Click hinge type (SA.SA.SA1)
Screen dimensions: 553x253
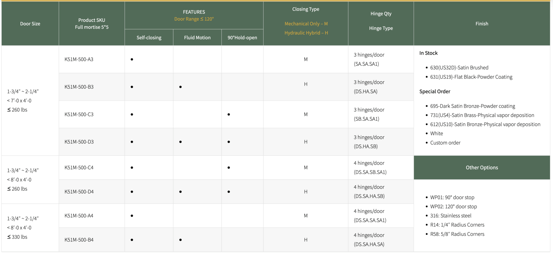(366, 64)
